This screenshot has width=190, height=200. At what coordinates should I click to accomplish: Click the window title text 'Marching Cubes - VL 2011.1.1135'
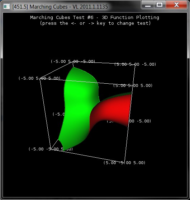pyautogui.click(x=68, y=7)
